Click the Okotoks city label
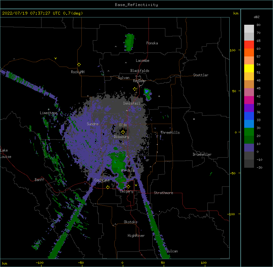Image resolution: width=273 pixels, height=267 pixels. click(130, 222)
